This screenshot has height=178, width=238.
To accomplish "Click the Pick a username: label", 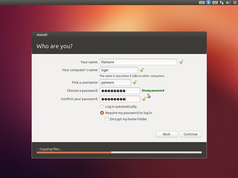I will (85, 82).
